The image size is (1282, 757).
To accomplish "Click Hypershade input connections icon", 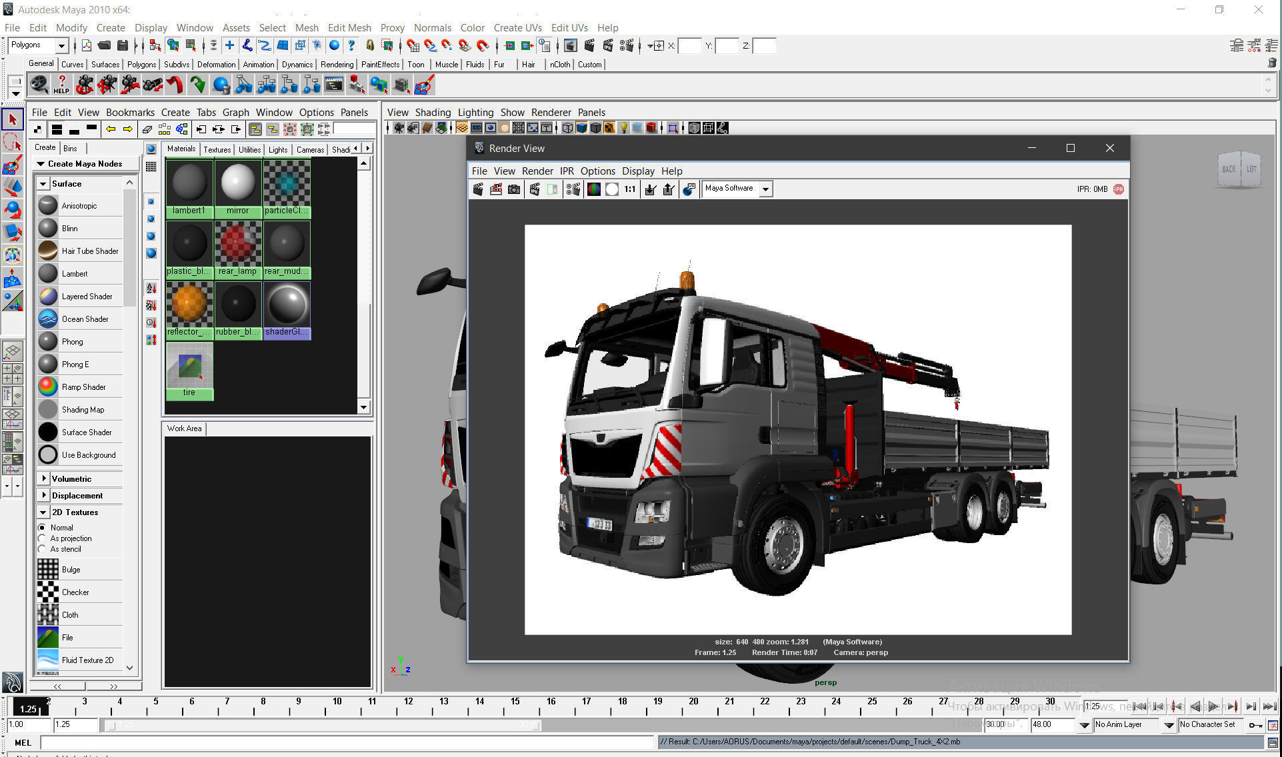I will point(201,129).
